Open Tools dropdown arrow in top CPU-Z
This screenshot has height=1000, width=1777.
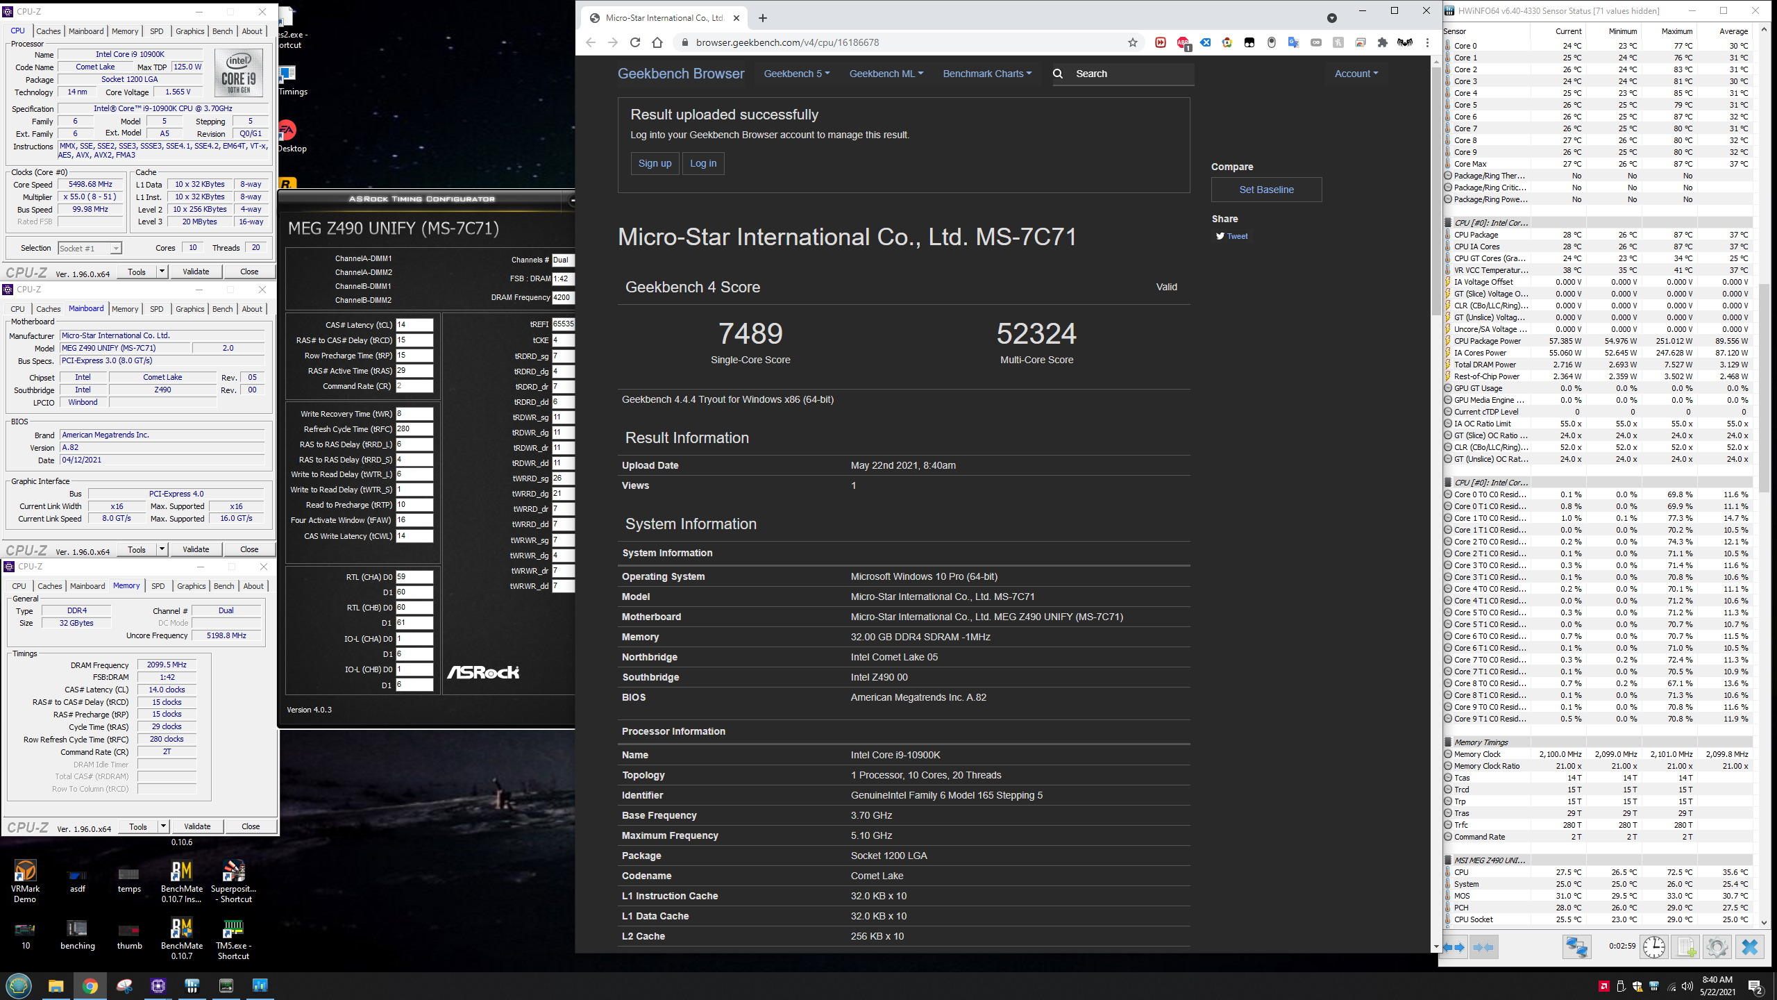pyautogui.click(x=162, y=272)
